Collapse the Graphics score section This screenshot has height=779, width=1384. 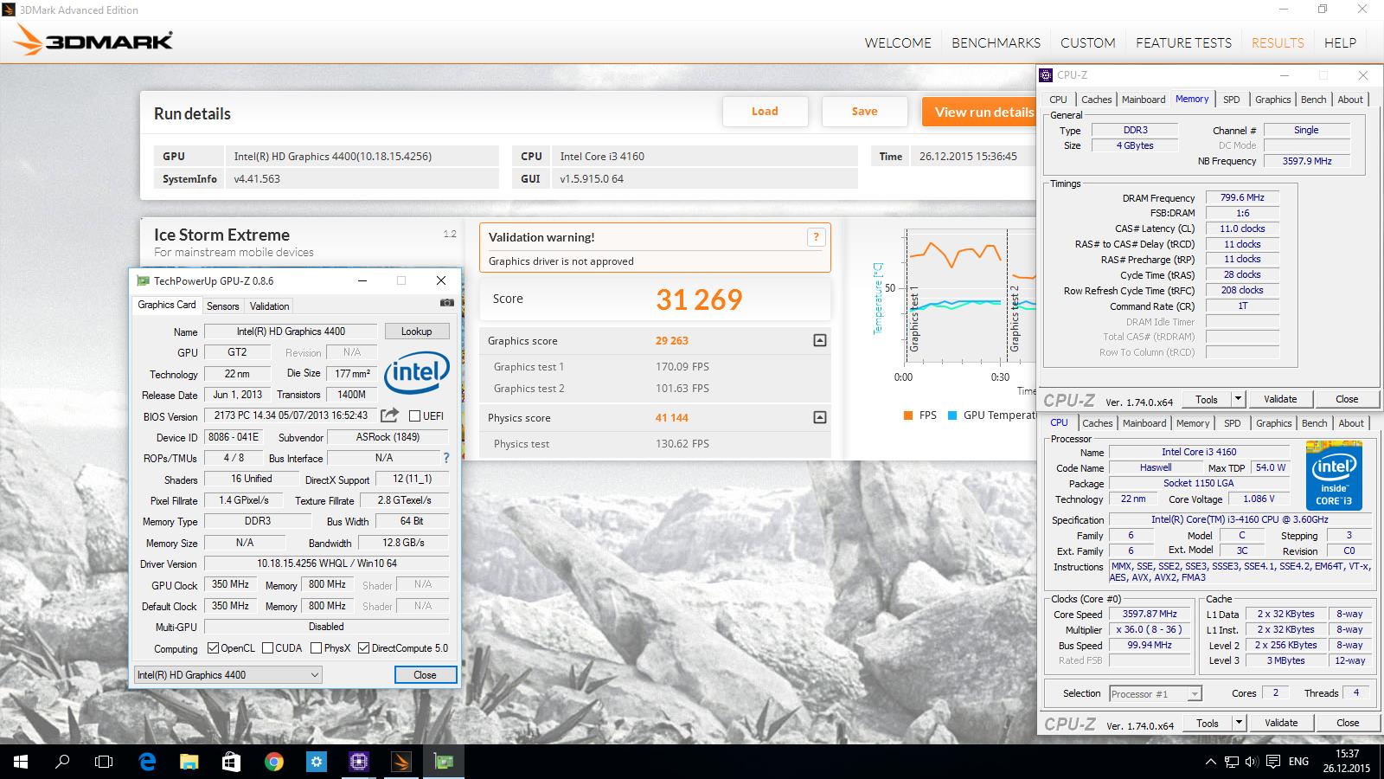(819, 340)
